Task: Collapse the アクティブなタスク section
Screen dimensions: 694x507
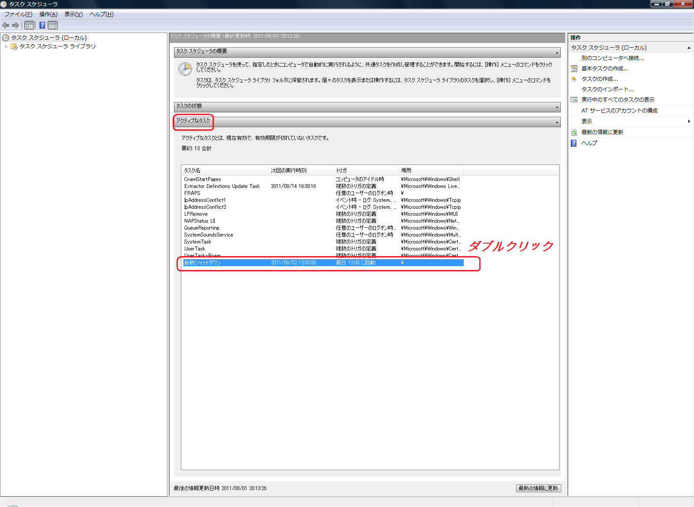Action: coord(557,122)
